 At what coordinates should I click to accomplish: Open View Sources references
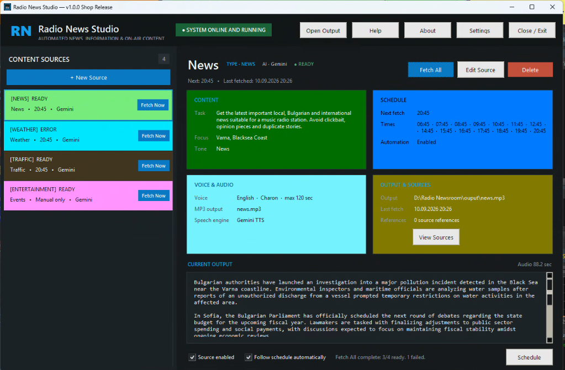(x=436, y=237)
